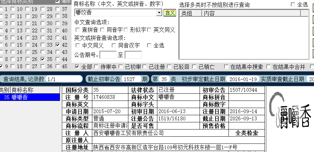Check the 待审中 status filter
Viewport: 314px width, 152px height.
(96, 67)
